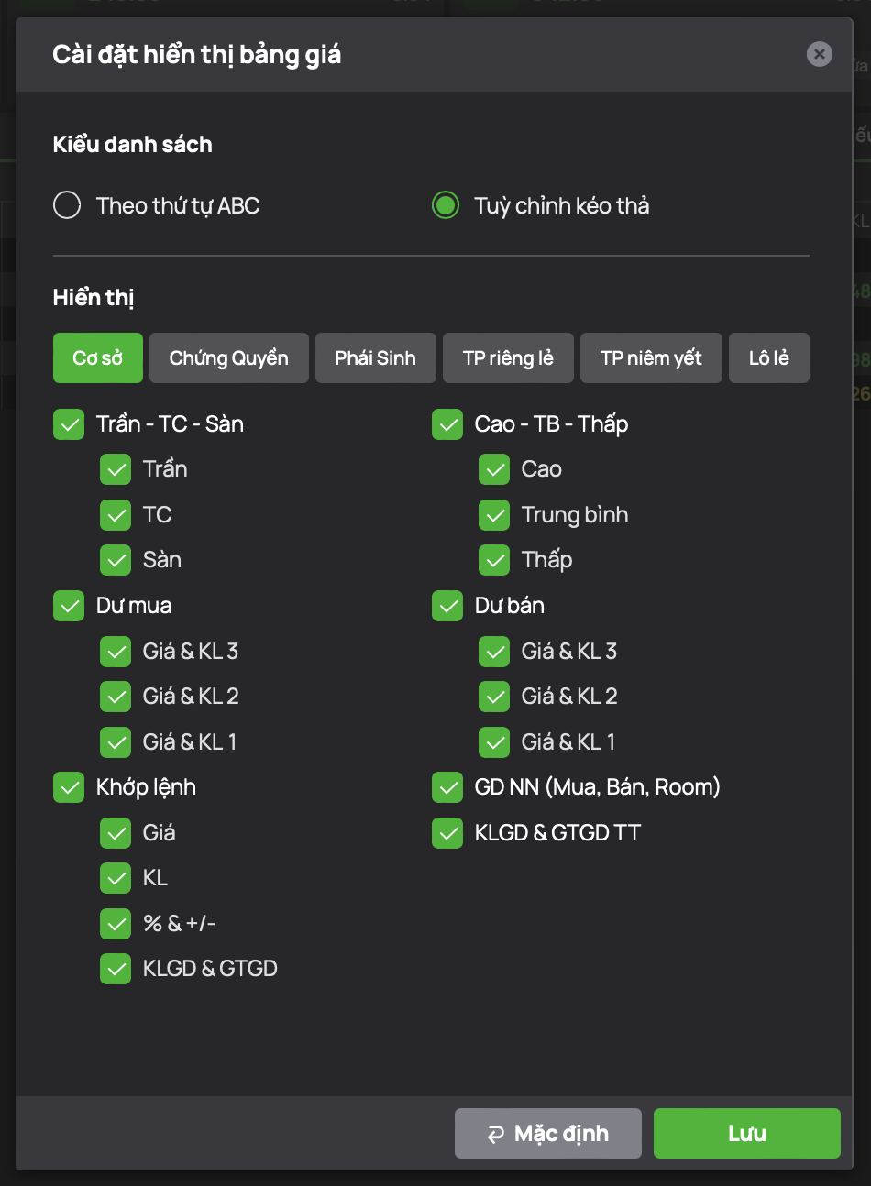Viewport: 871px width, 1186px height.
Task: Switch to the Chứng Quyền tab
Action: pyautogui.click(x=229, y=357)
